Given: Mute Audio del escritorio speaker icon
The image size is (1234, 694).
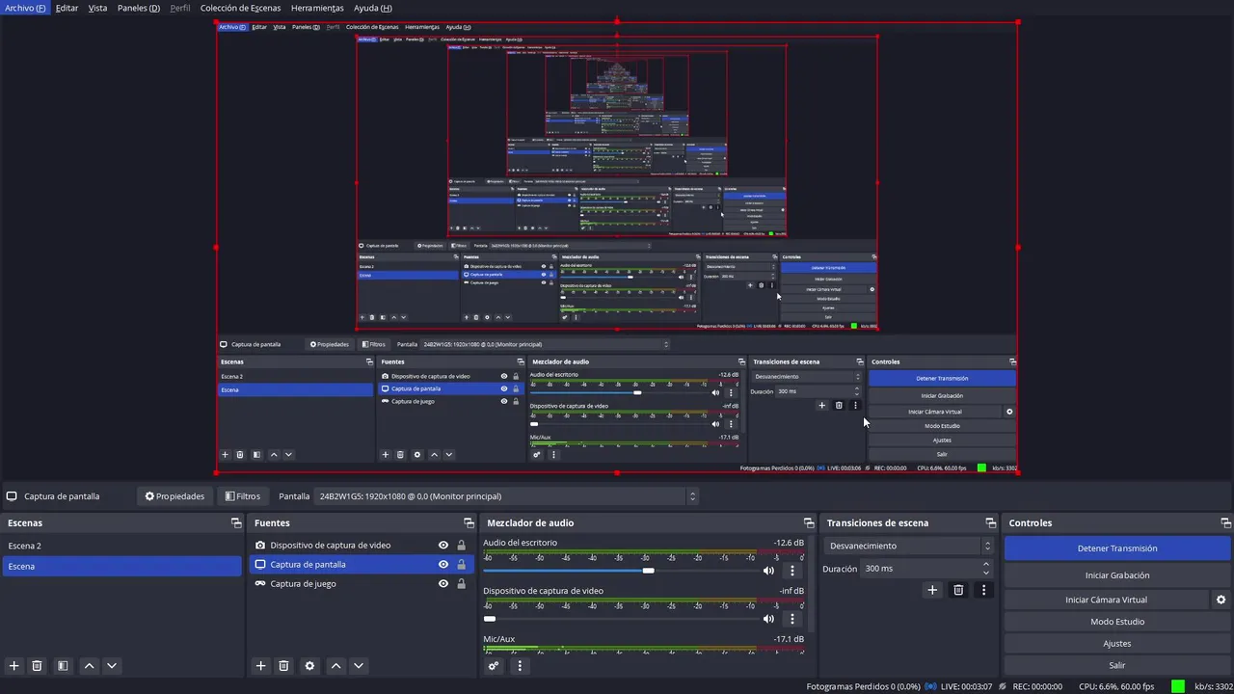Looking at the screenshot, I should [768, 571].
